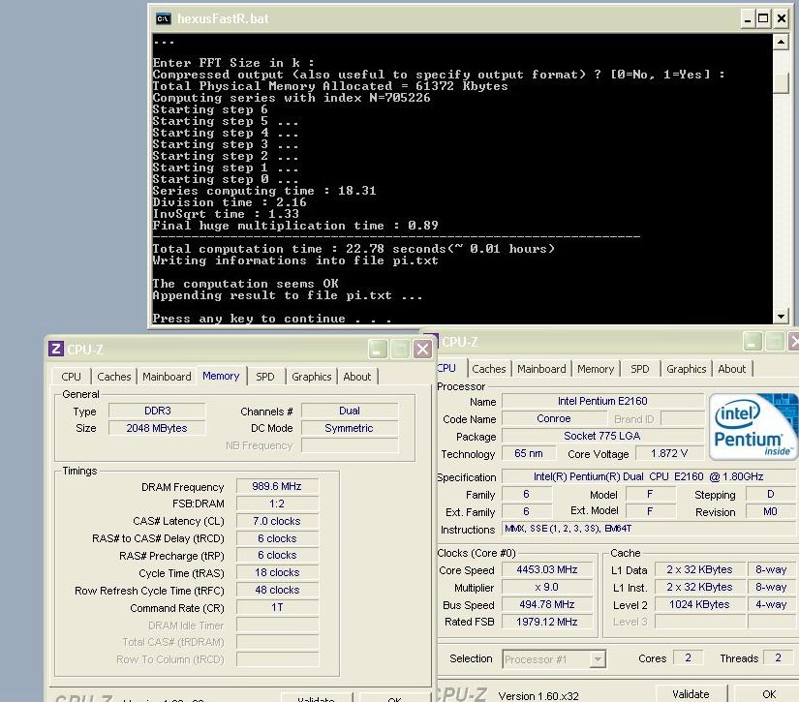
Task: Open Graphics tab in right CPU-Z window
Action: pos(687,369)
